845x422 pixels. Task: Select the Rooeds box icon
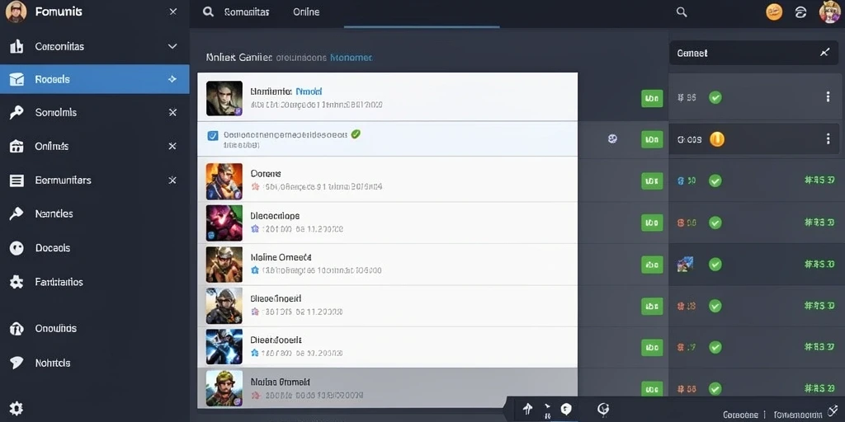[17, 80]
